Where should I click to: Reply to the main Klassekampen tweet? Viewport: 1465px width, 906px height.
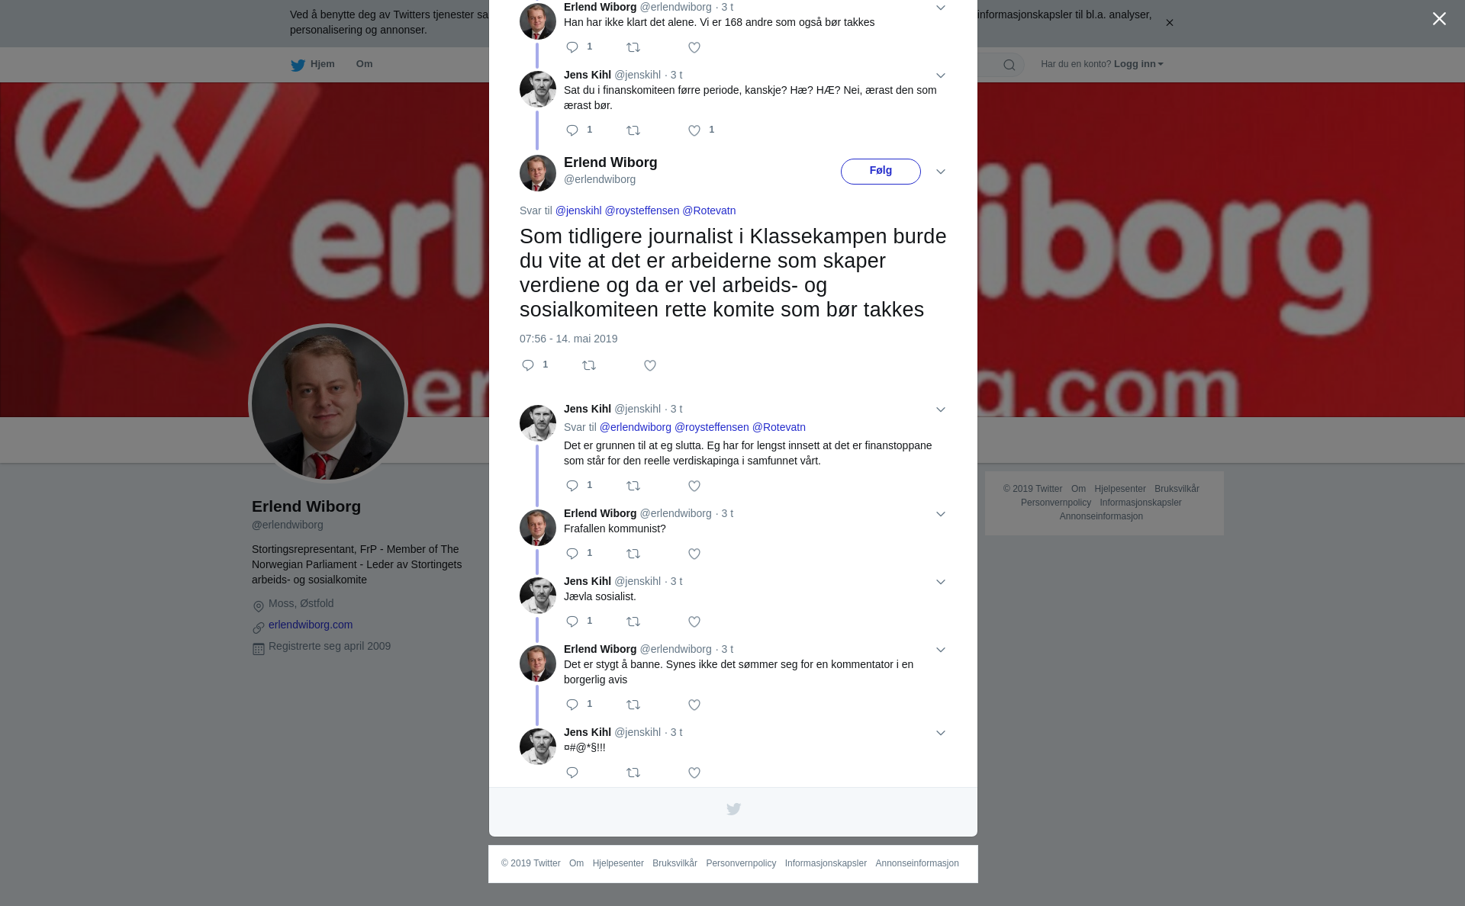pyautogui.click(x=528, y=366)
